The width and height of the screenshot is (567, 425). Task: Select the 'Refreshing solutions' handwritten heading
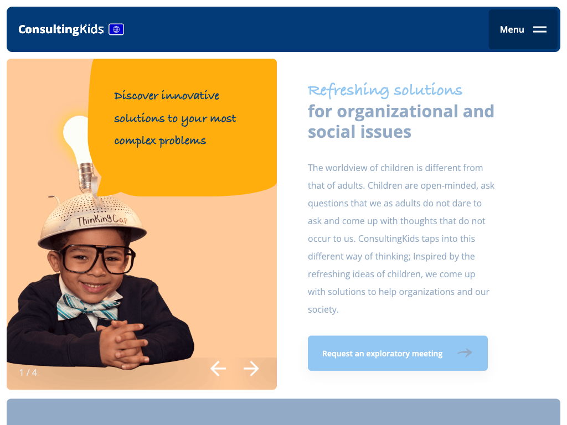point(385,90)
